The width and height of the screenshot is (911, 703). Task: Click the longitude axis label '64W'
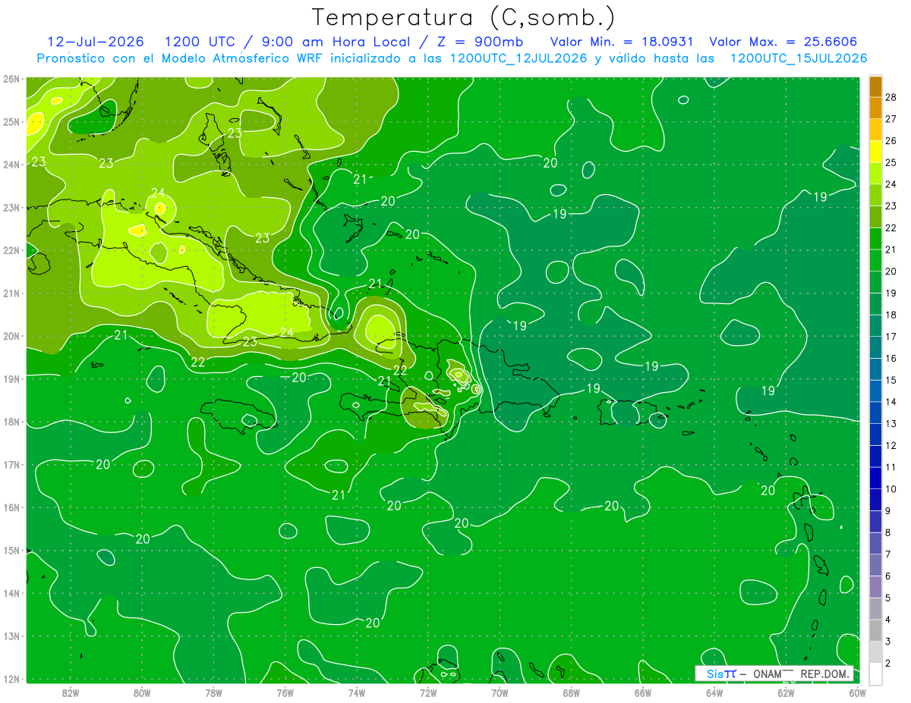coord(714,692)
